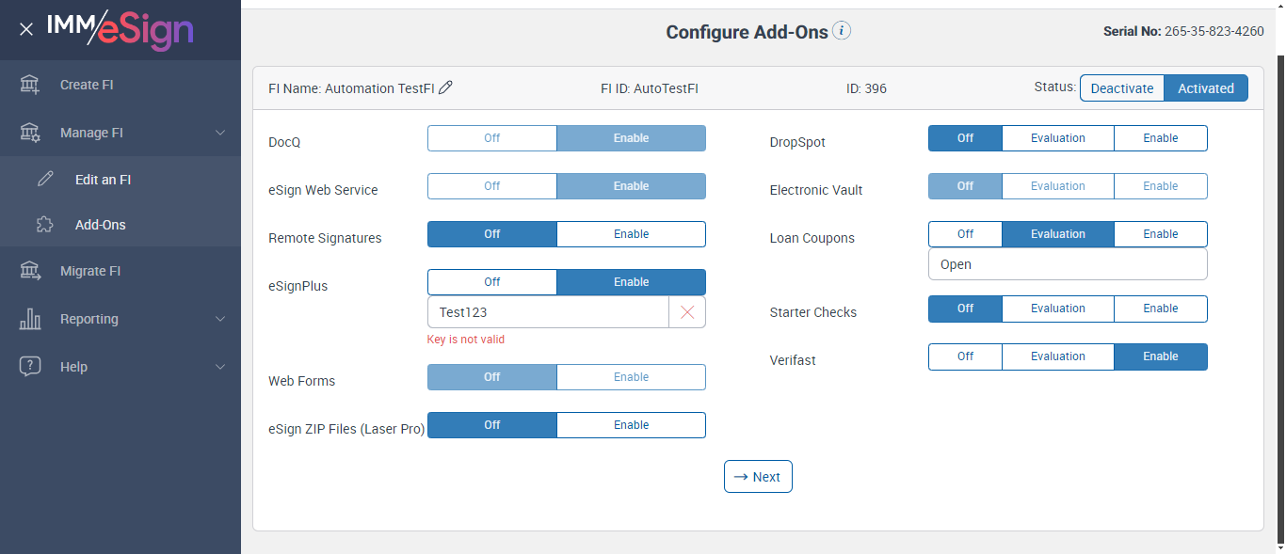Click the Next button

coord(758,477)
